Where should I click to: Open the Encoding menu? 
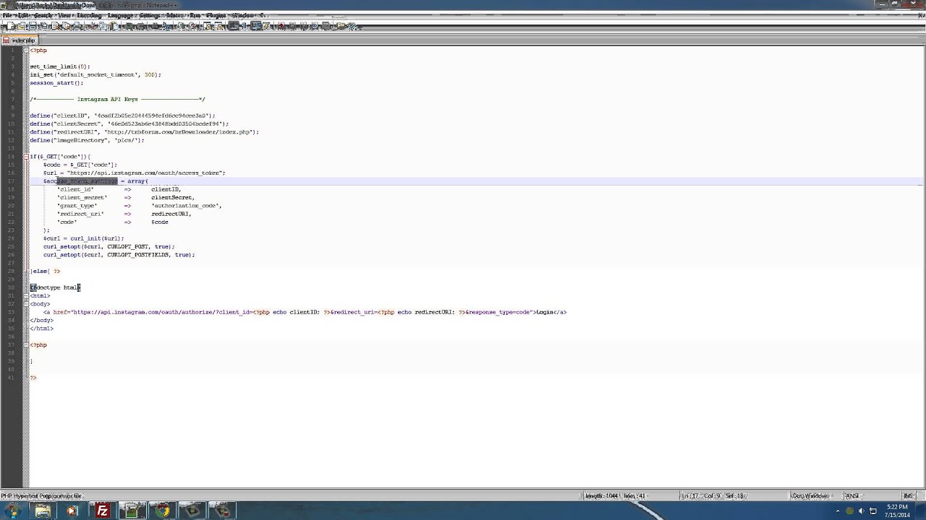pyautogui.click(x=90, y=15)
